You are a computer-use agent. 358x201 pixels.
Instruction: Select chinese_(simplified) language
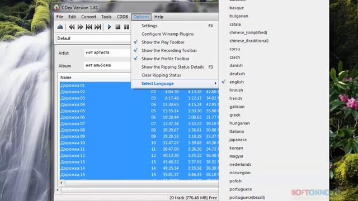coord(248,32)
